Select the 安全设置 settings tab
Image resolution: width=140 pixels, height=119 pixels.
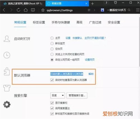click(114, 22)
